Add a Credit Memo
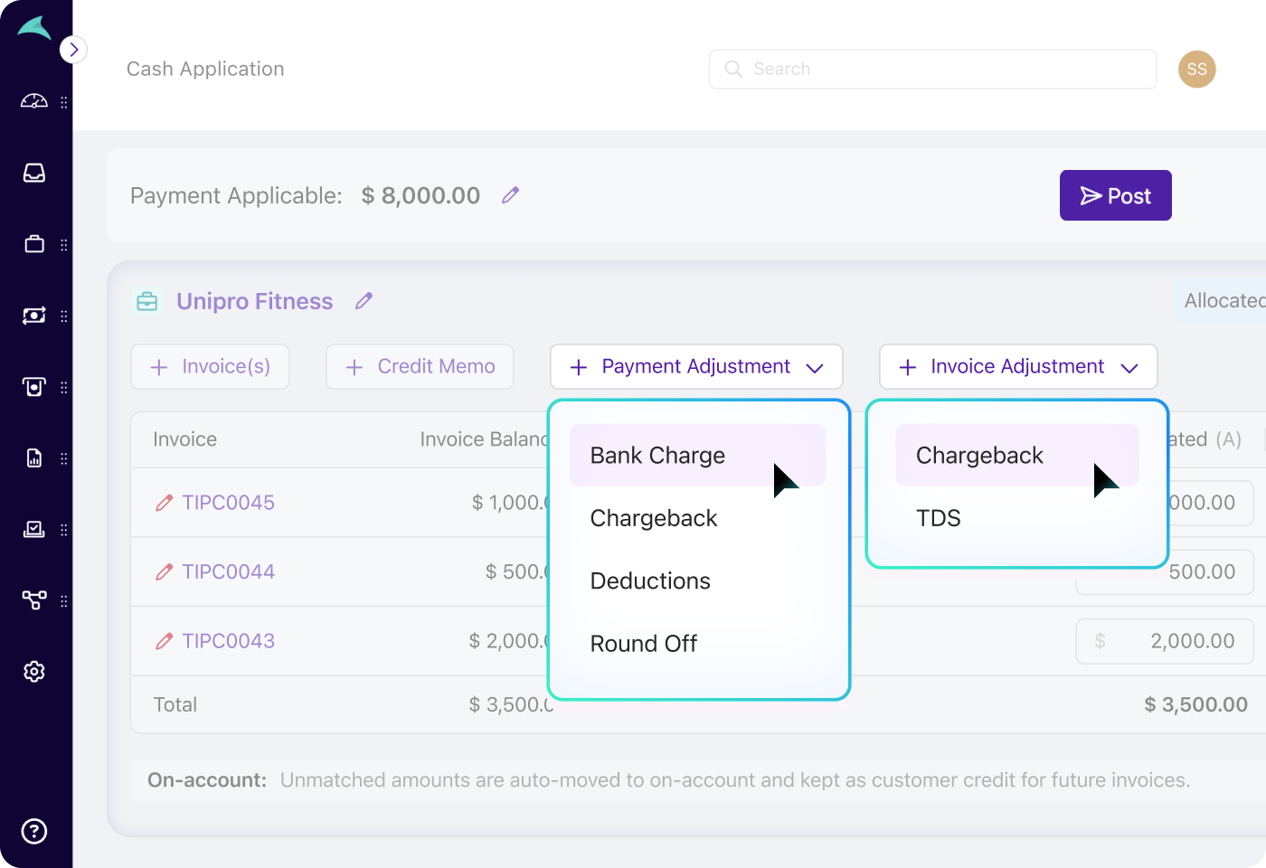This screenshot has height=868, width=1266. (420, 367)
